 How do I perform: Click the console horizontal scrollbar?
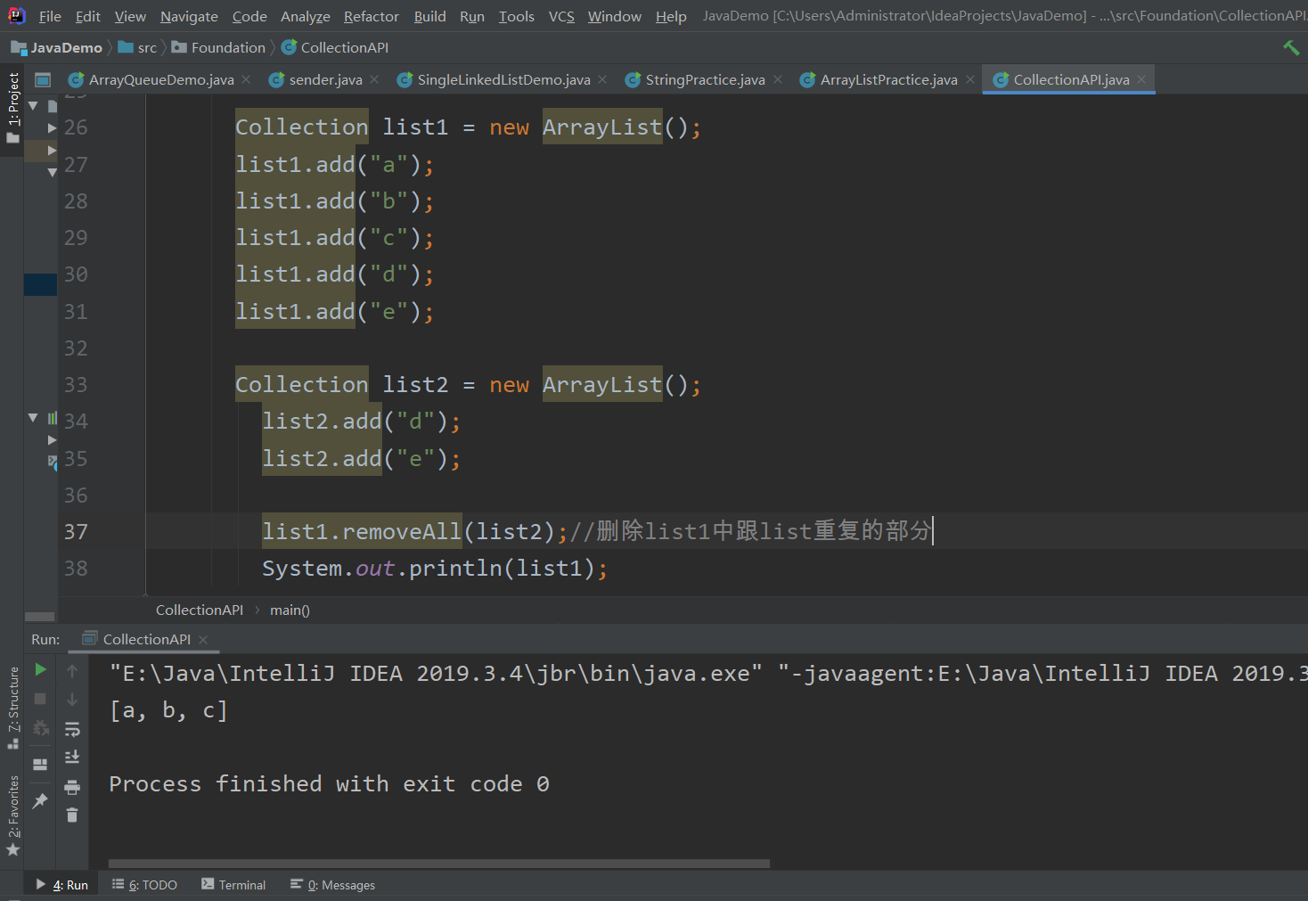438,864
